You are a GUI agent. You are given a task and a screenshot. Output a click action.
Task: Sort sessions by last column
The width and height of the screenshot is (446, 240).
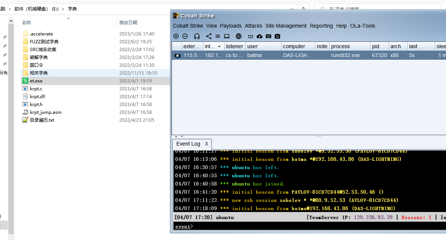coord(421,46)
